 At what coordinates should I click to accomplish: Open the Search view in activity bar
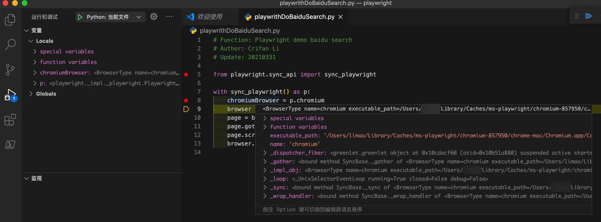click(10, 45)
